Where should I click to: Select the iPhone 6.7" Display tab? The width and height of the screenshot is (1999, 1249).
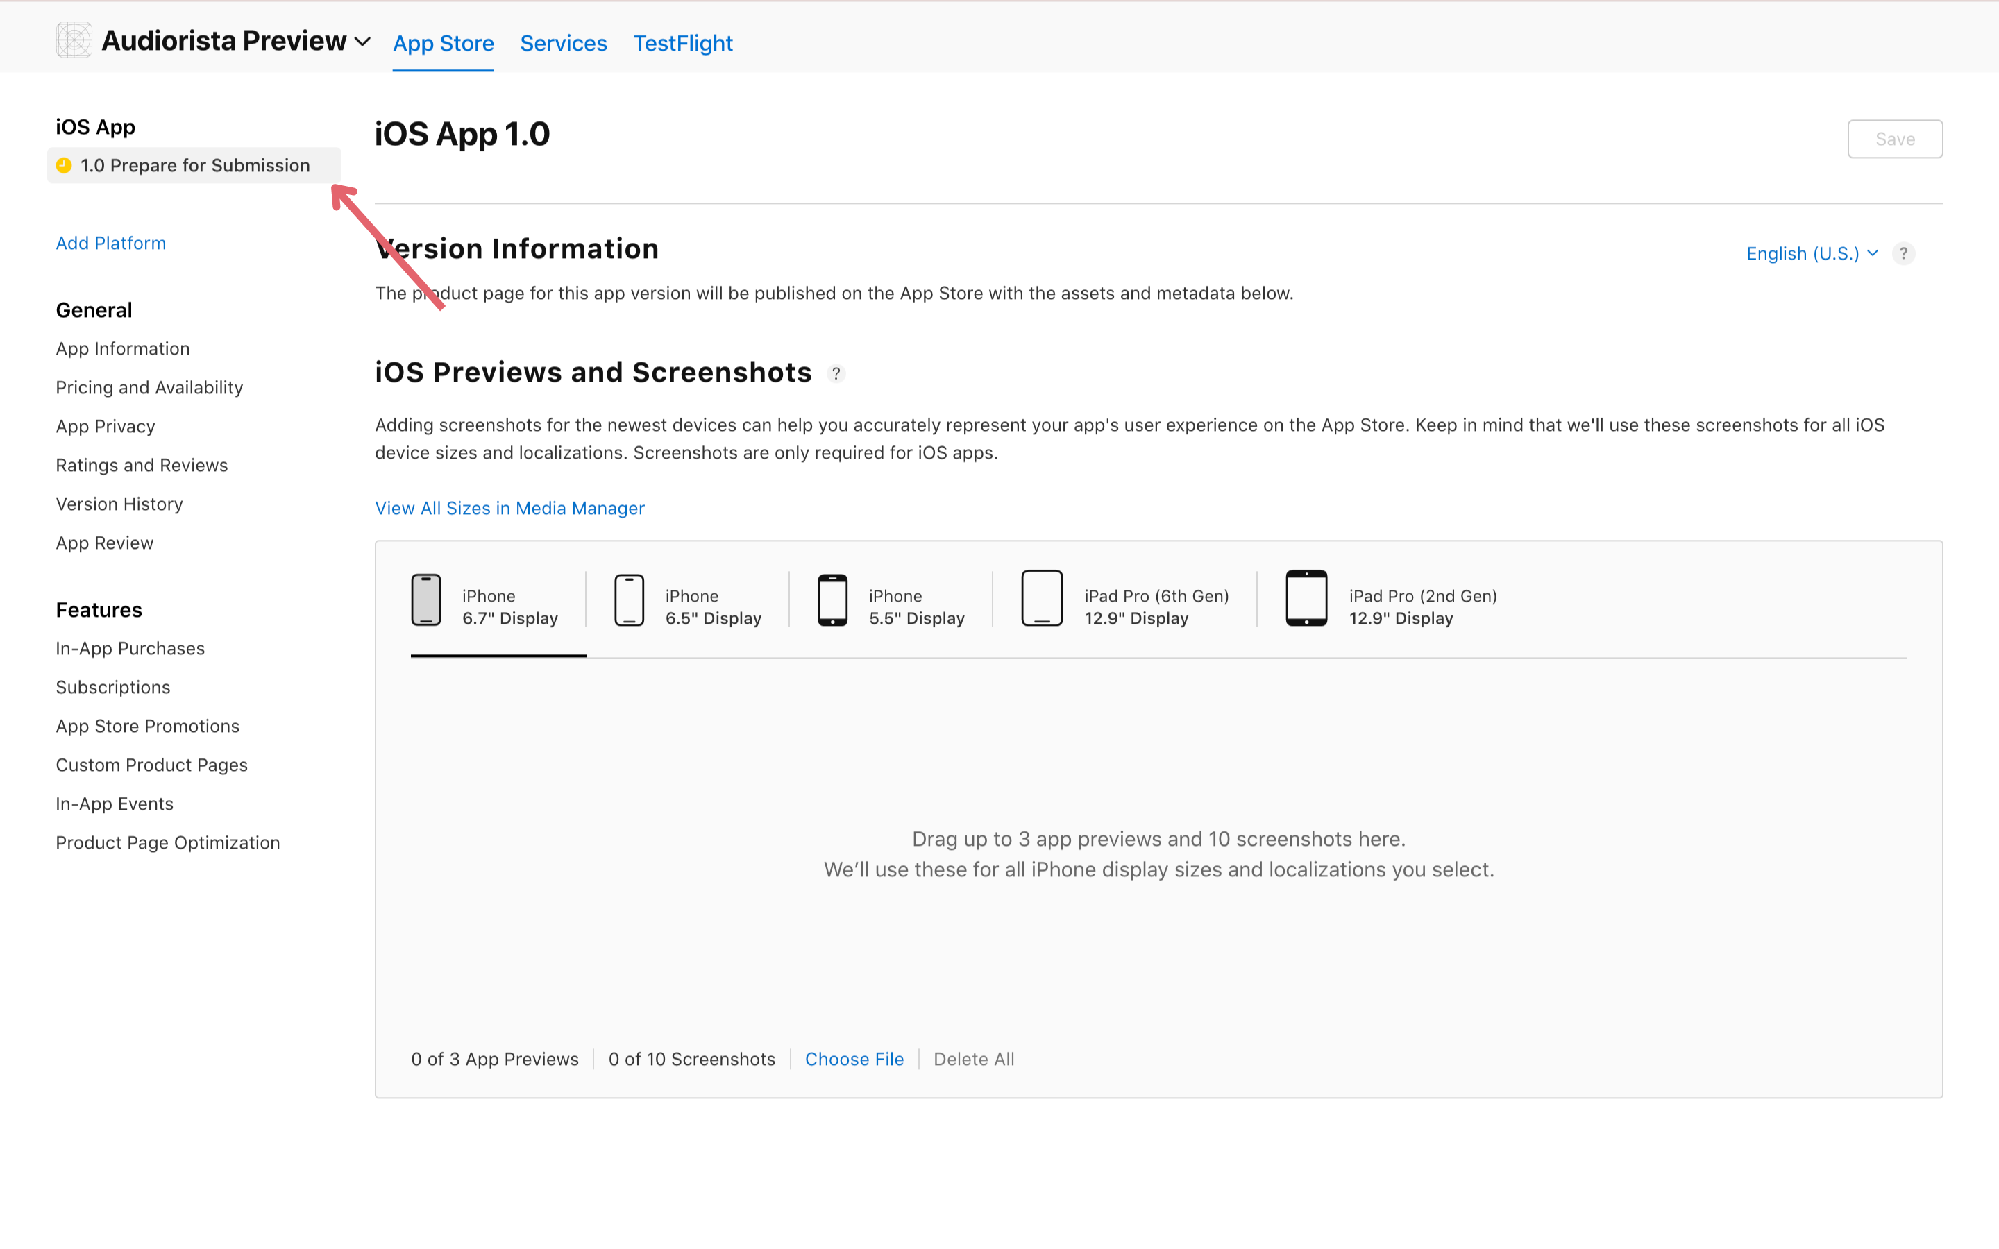(498, 607)
